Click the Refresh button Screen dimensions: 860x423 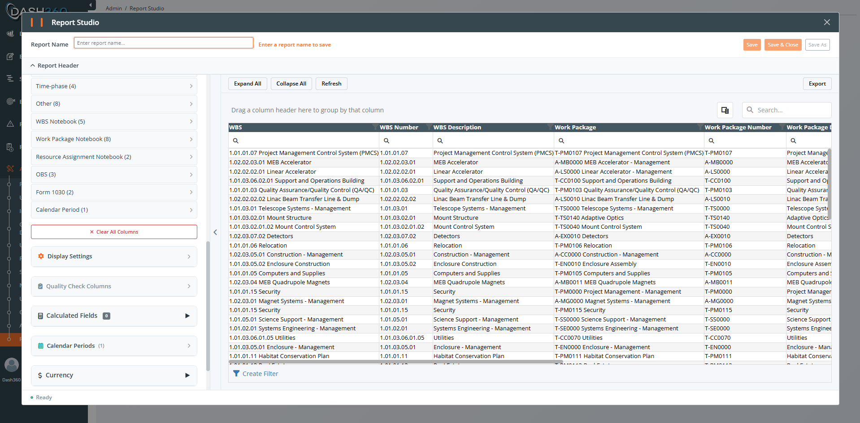(331, 84)
